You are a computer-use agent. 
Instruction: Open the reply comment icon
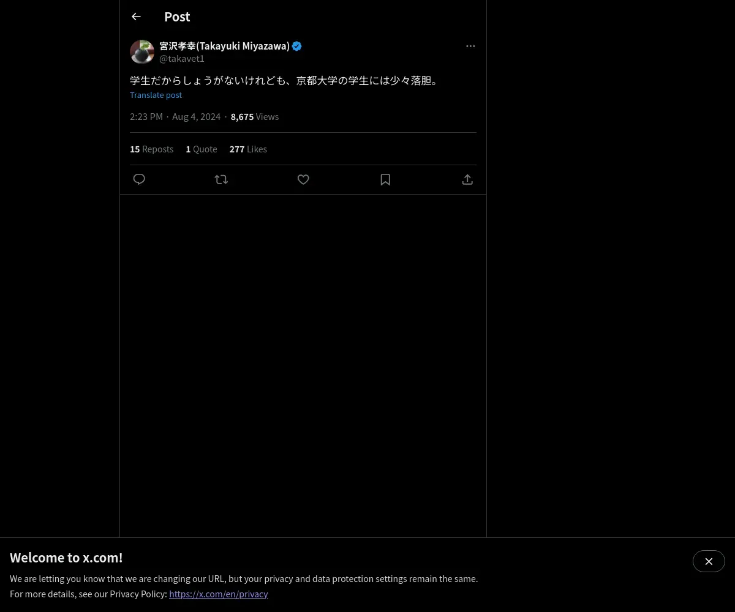pyautogui.click(x=139, y=179)
